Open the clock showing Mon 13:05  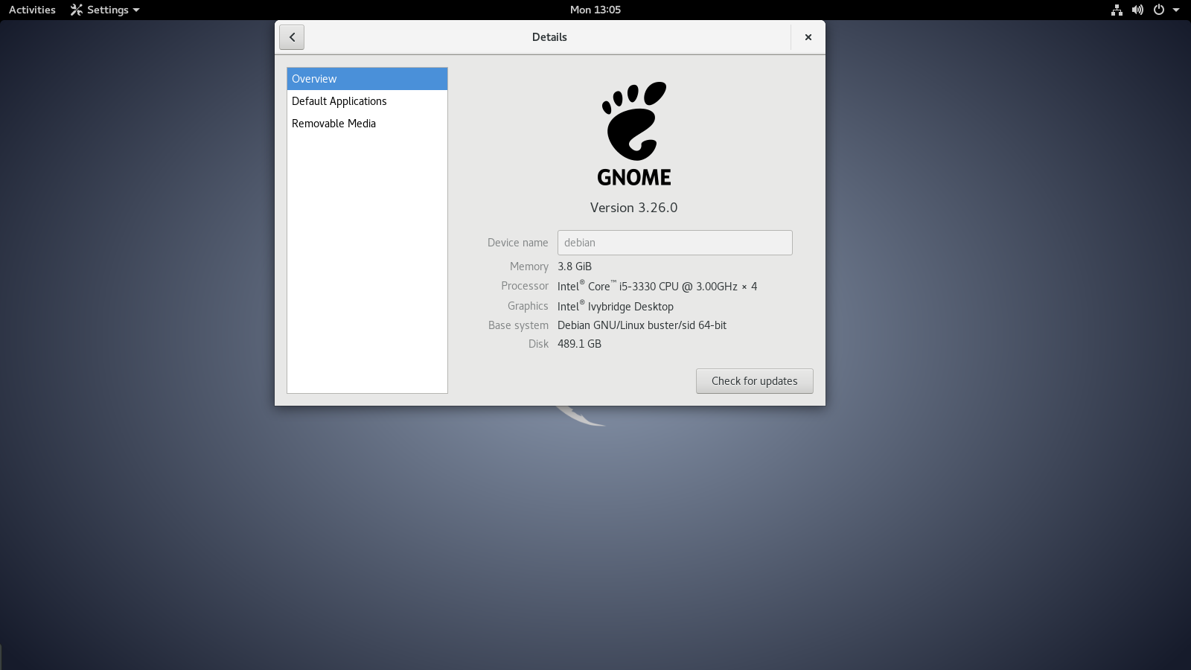[x=595, y=10]
